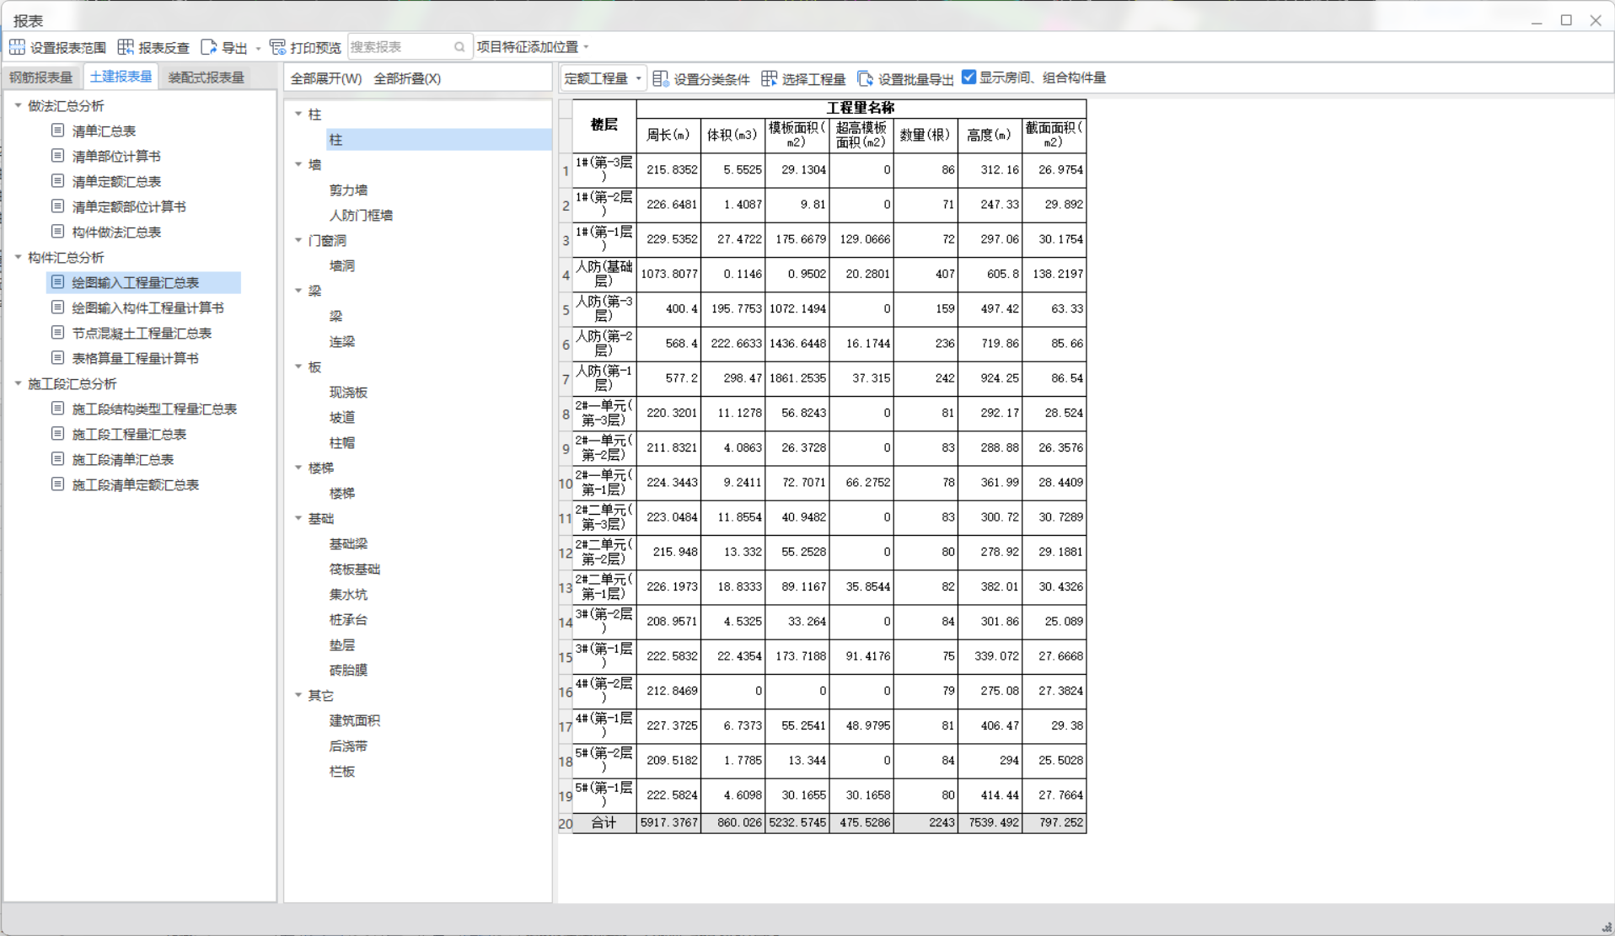1615x936 pixels.
Task: Click the 设置报表范围 grid icon
Action: tap(17, 47)
